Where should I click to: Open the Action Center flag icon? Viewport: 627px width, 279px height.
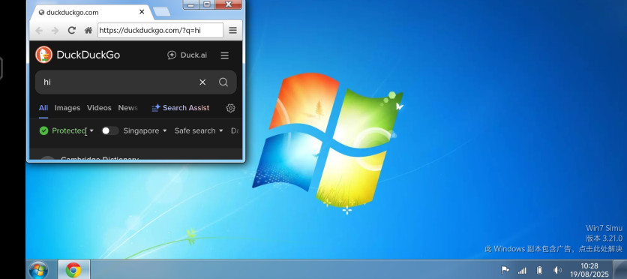coord(505,270)
